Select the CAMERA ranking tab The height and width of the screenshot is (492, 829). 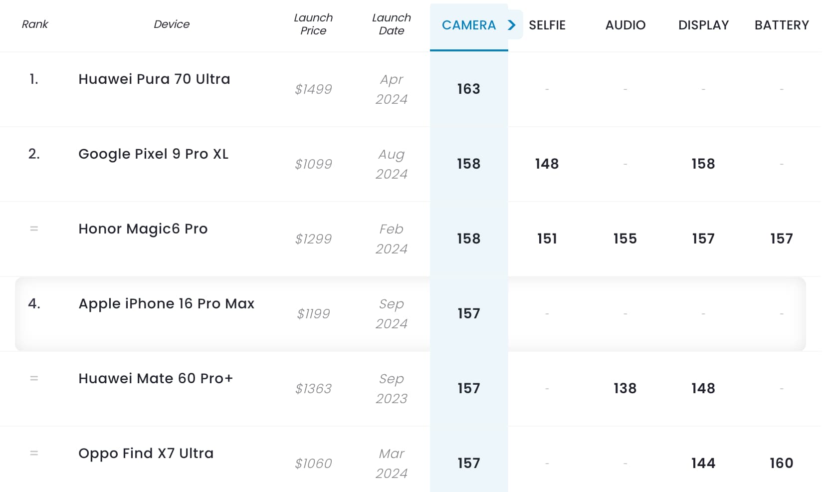tap(469, 25)
